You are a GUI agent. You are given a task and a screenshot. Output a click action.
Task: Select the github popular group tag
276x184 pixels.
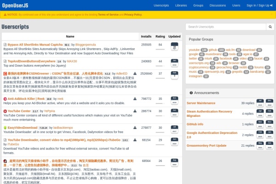[x=213, y=50]
